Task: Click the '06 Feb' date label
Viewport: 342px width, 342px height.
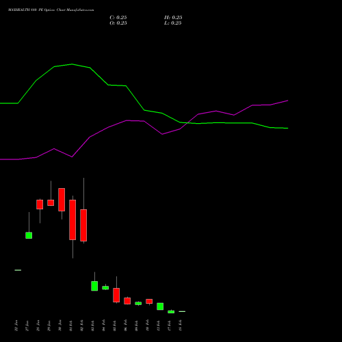Action: [125, 326]
